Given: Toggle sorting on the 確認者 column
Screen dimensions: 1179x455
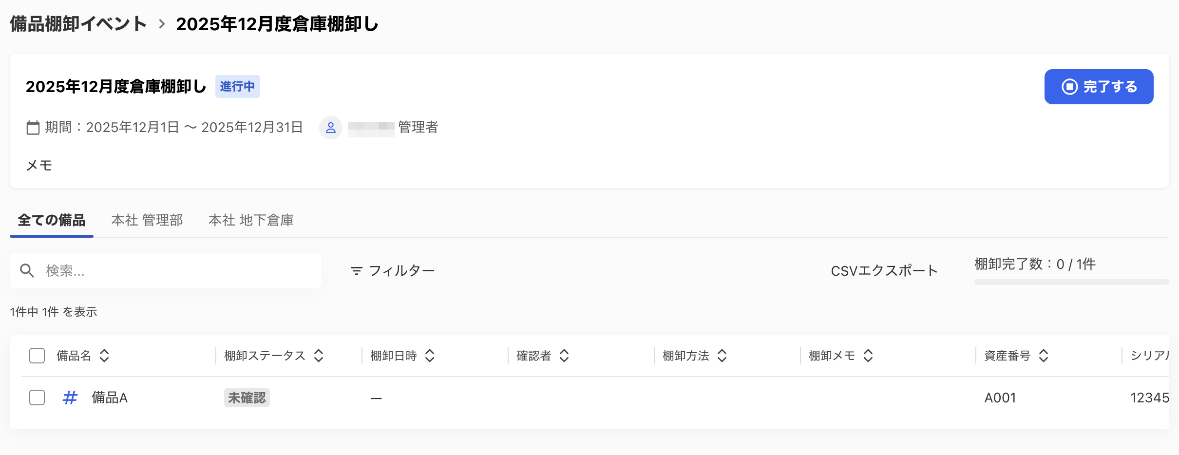Looking at the screenshot, I should tap(565, 356).
